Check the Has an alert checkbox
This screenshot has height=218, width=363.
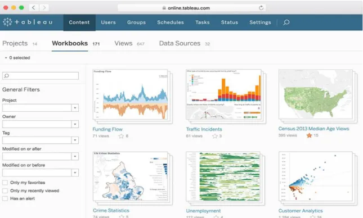tap(5, 198)
